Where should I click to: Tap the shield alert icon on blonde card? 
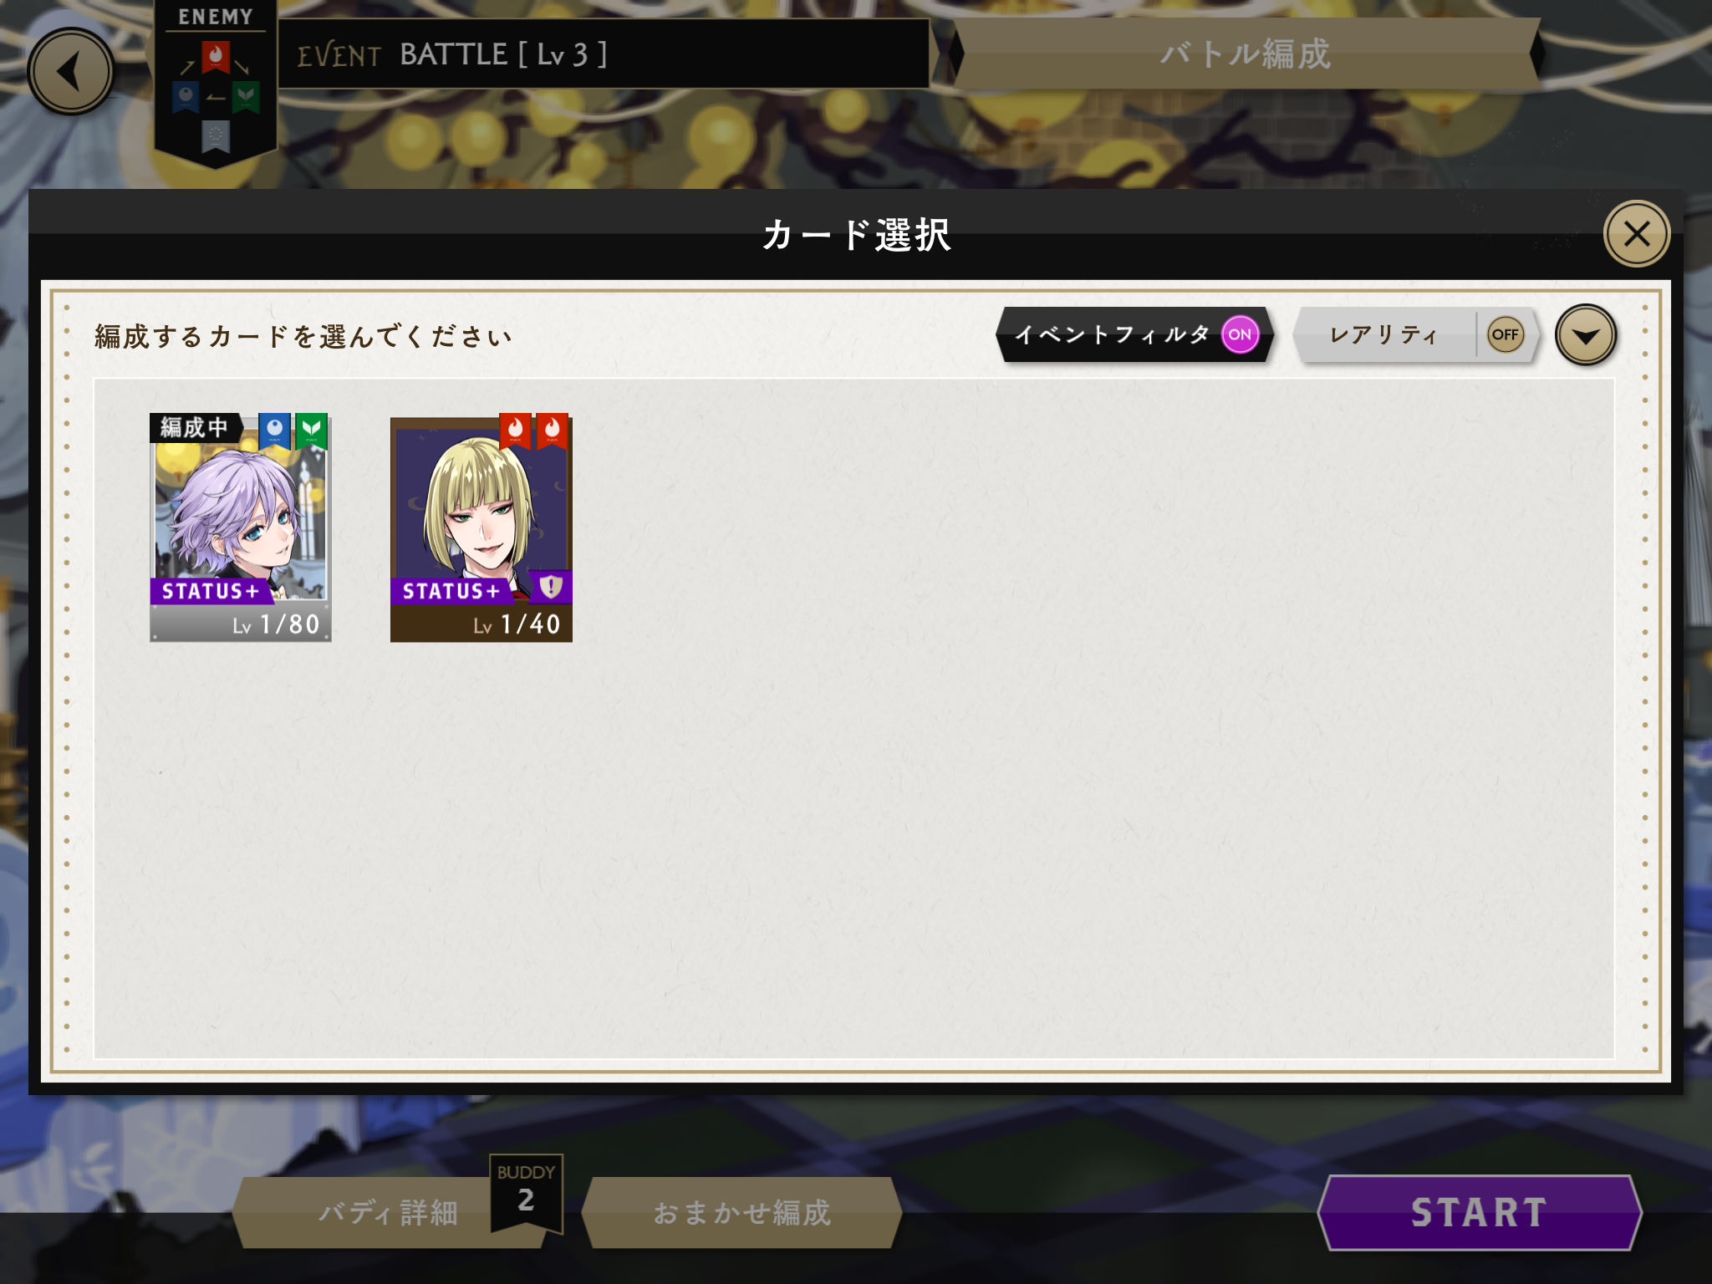(551, 587)
